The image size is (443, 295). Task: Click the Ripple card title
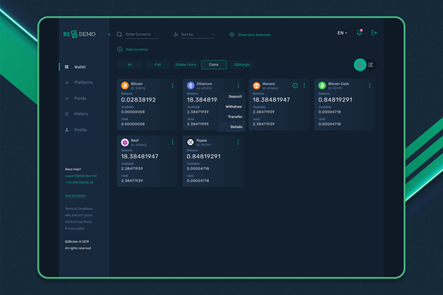click(x=202, y=141)
